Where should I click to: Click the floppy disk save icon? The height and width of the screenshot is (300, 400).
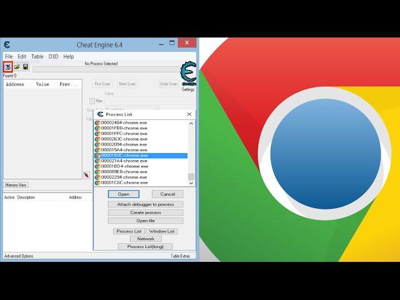[26, 67]
